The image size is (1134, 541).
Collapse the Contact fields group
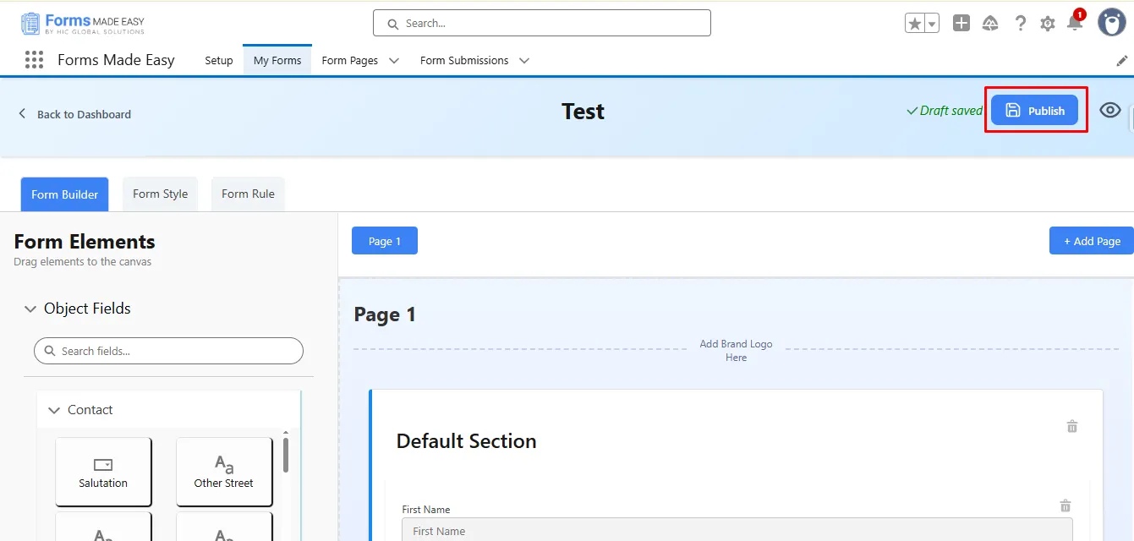click(x=54, y=411)
